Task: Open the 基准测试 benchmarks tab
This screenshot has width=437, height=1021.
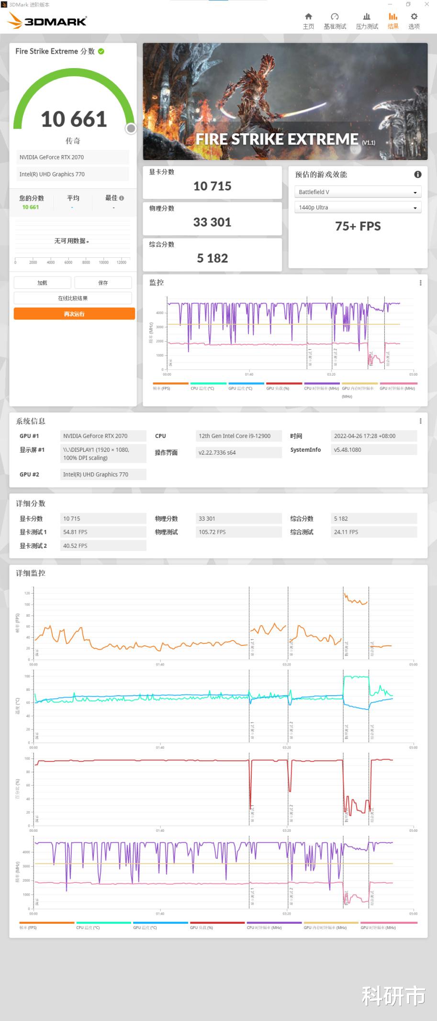Action: pyautogui.click(x=335, y=21)
